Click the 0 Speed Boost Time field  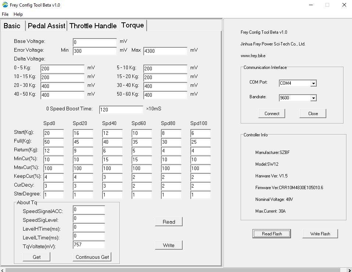(x=121, y=110)
